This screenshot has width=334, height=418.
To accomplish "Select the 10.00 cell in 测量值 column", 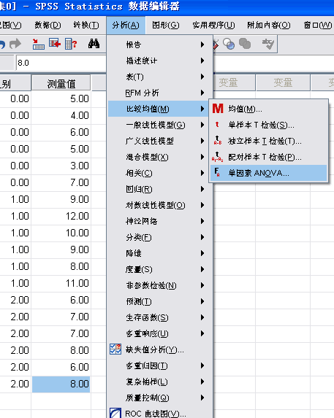I will pos(61,233).
